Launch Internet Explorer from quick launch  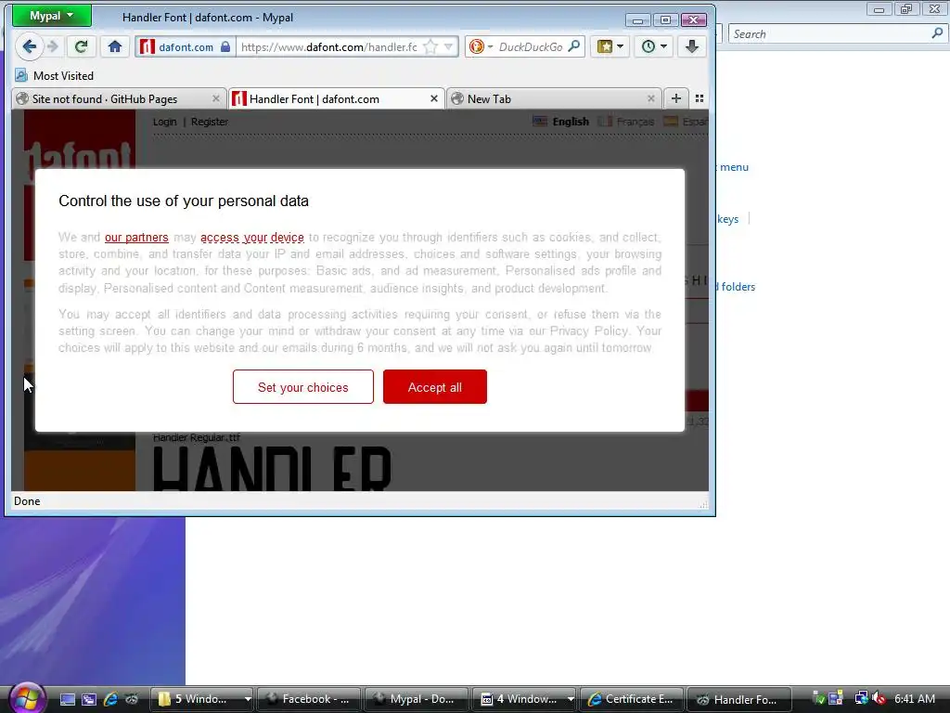click(110, 699)
